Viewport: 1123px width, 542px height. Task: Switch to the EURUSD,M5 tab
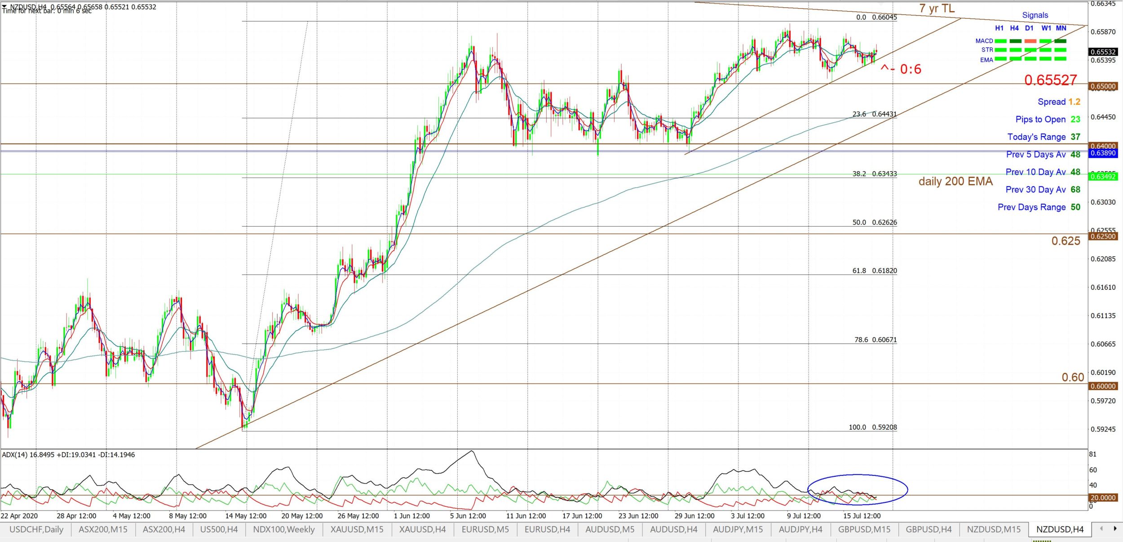tap(486, 529)
